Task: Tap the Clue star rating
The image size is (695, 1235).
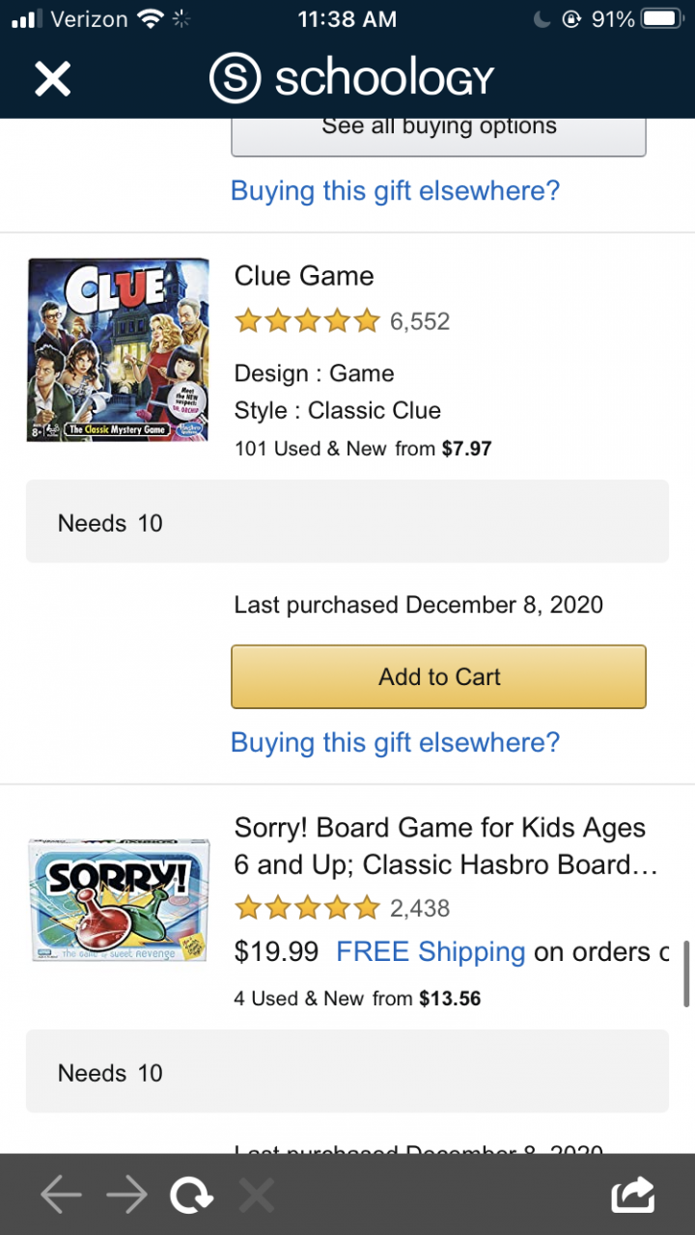Action: (307, 321)
